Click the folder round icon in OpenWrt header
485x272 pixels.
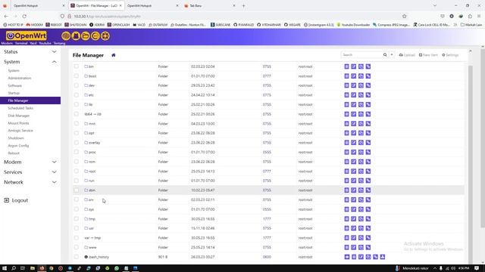pos(86,36)
